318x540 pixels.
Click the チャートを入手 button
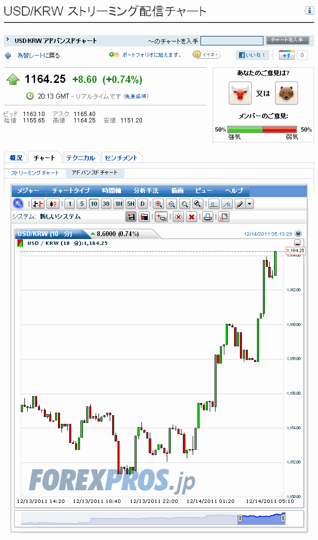[287, 40]
